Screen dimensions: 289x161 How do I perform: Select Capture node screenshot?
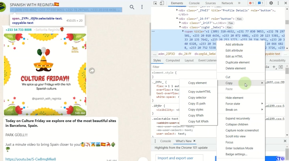pyautogui.click(x=241, y=130)
